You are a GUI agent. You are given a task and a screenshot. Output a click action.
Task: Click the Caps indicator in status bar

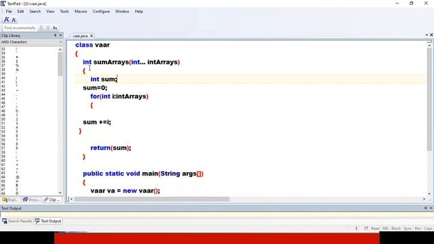tap(428, 228)
